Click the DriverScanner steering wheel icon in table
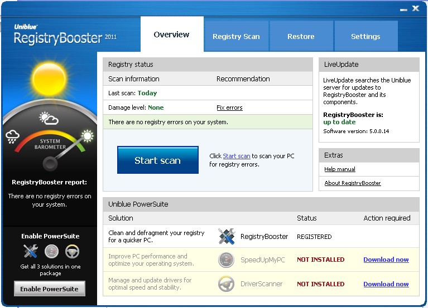 click(227, 283)
